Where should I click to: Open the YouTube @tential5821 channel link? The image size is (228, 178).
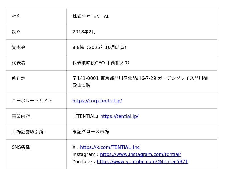tap(142, 161)
